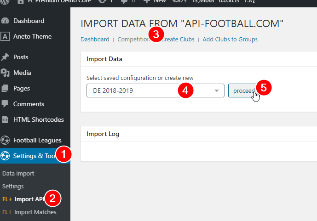Click the Football Leagues soccer ball icon
Screen dimensions: 317x221
(x=5, y=140)
